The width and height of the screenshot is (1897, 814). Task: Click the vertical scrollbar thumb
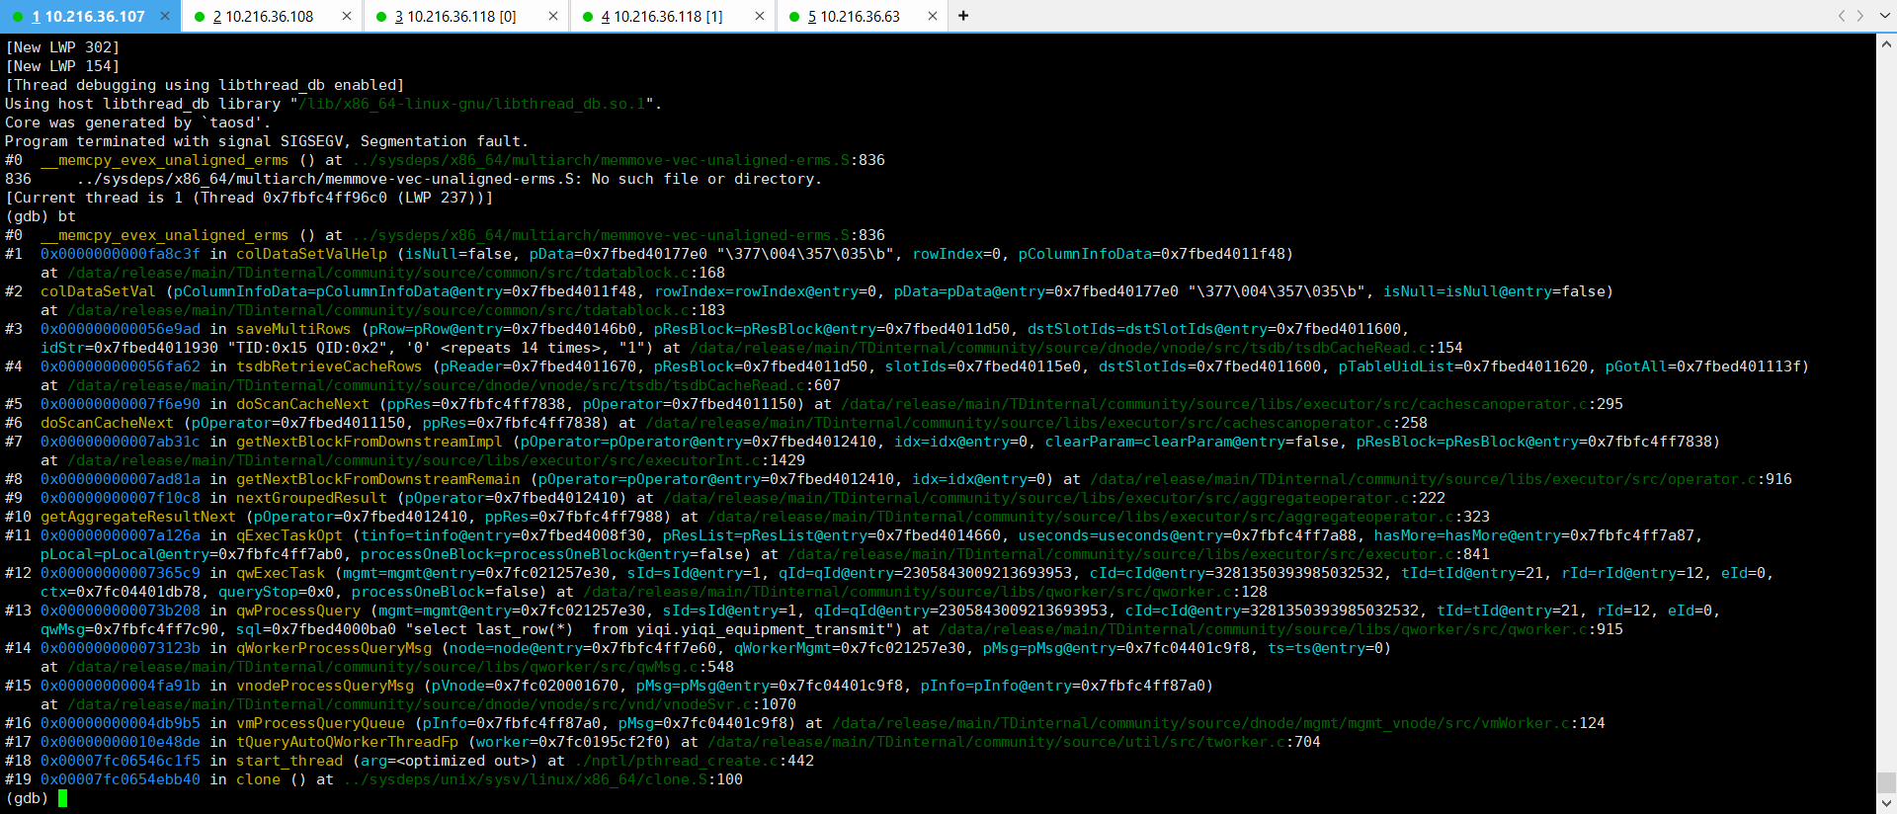pyautogui.click(x=1886, y=782)
